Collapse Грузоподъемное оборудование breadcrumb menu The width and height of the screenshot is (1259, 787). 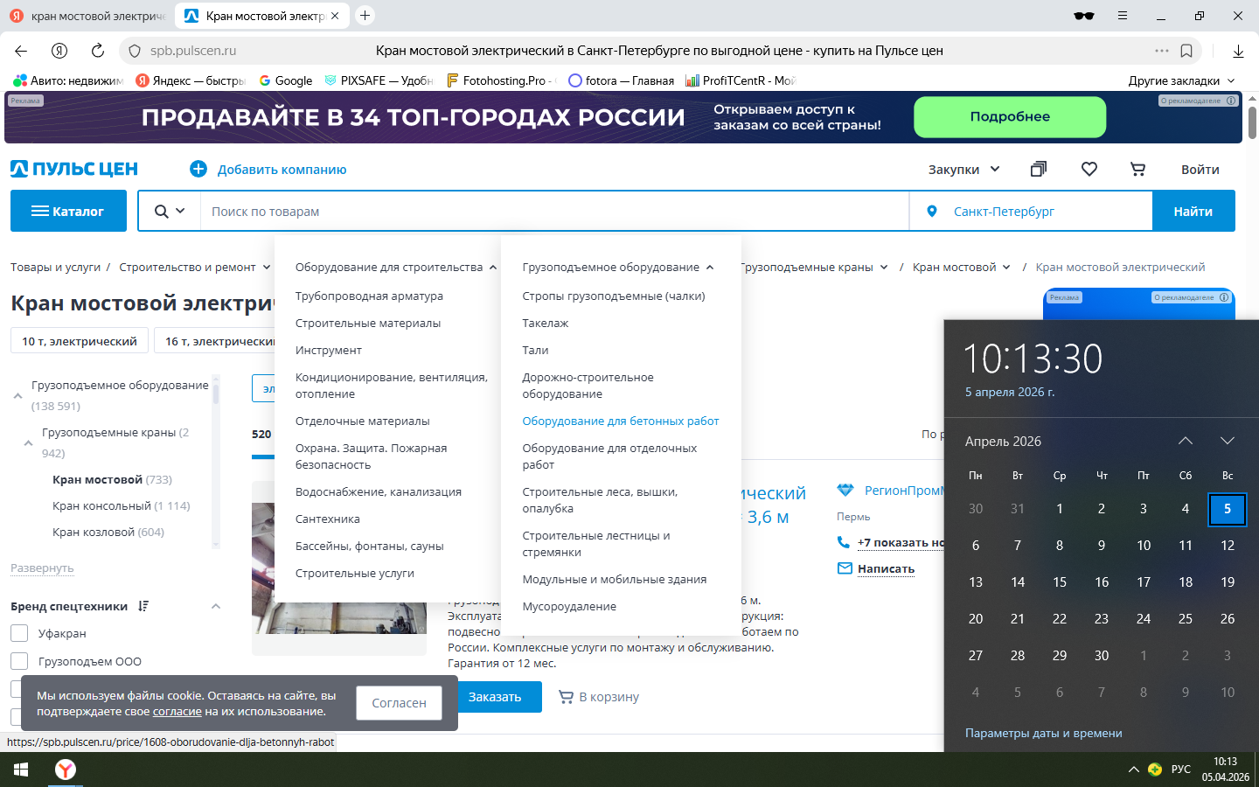click(710, 268)
